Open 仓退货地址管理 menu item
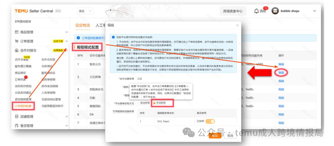 point(51,99)
